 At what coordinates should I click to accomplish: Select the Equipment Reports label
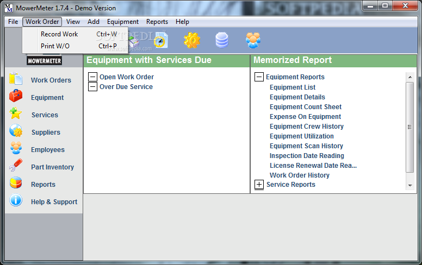point(295,77)
